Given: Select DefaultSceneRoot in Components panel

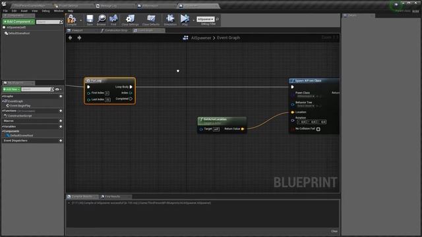Looking at the screenshot, I should click(x=19, y=34).
